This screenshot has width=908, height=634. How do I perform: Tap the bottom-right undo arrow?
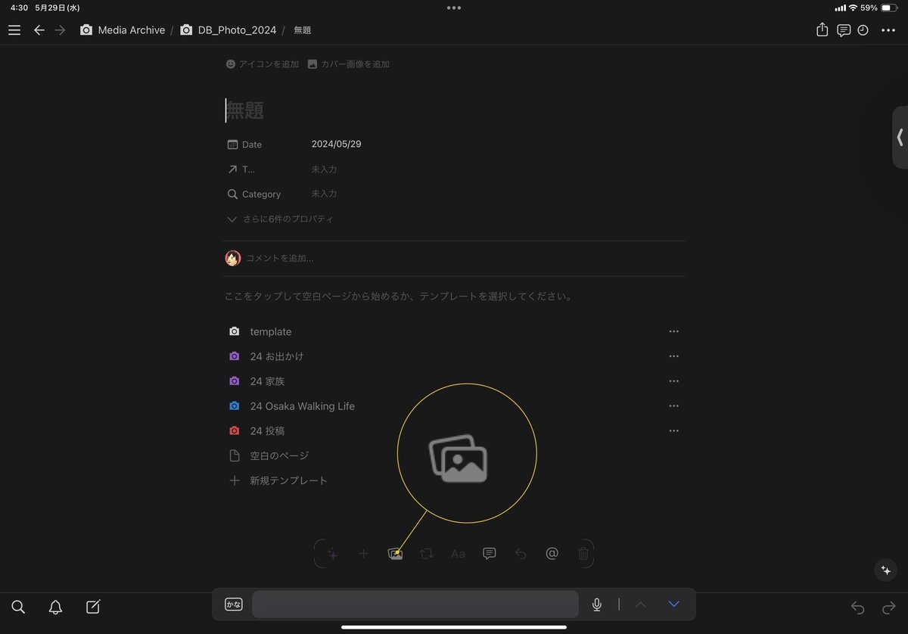click(857, 608)
